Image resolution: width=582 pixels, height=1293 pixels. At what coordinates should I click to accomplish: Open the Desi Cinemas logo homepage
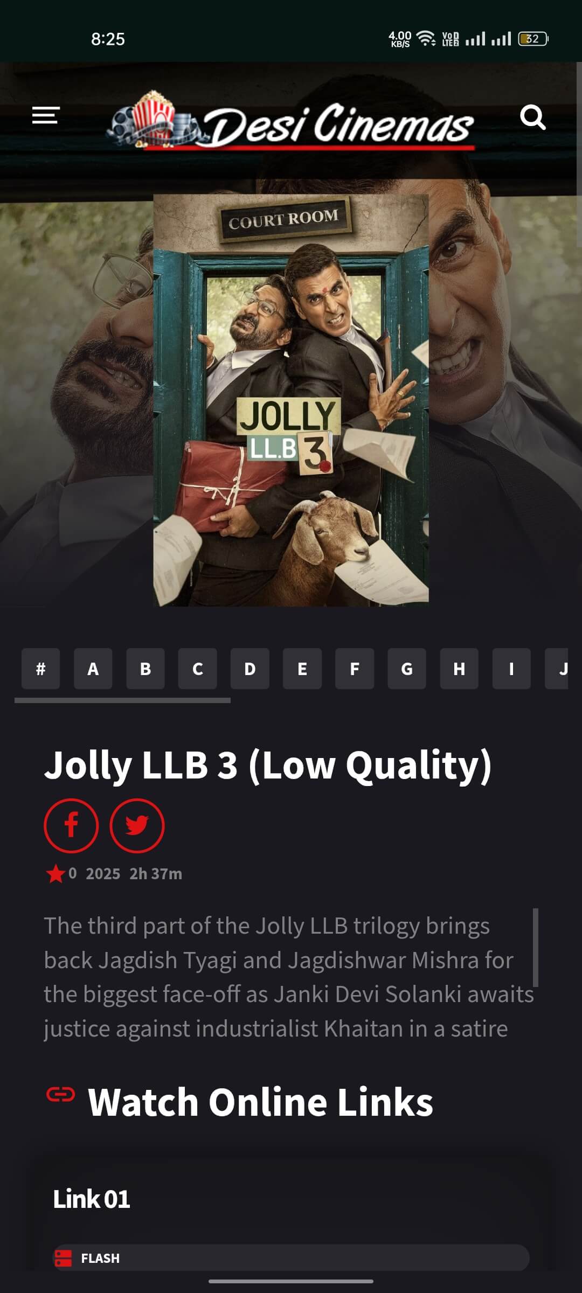tap(291, 121)
